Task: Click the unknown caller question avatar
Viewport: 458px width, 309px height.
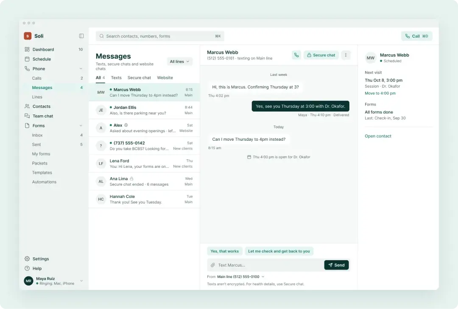Action: tap(101, 146)
